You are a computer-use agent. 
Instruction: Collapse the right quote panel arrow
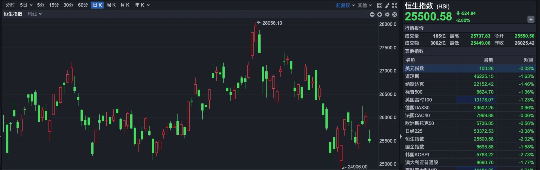[x=401, y=137]
